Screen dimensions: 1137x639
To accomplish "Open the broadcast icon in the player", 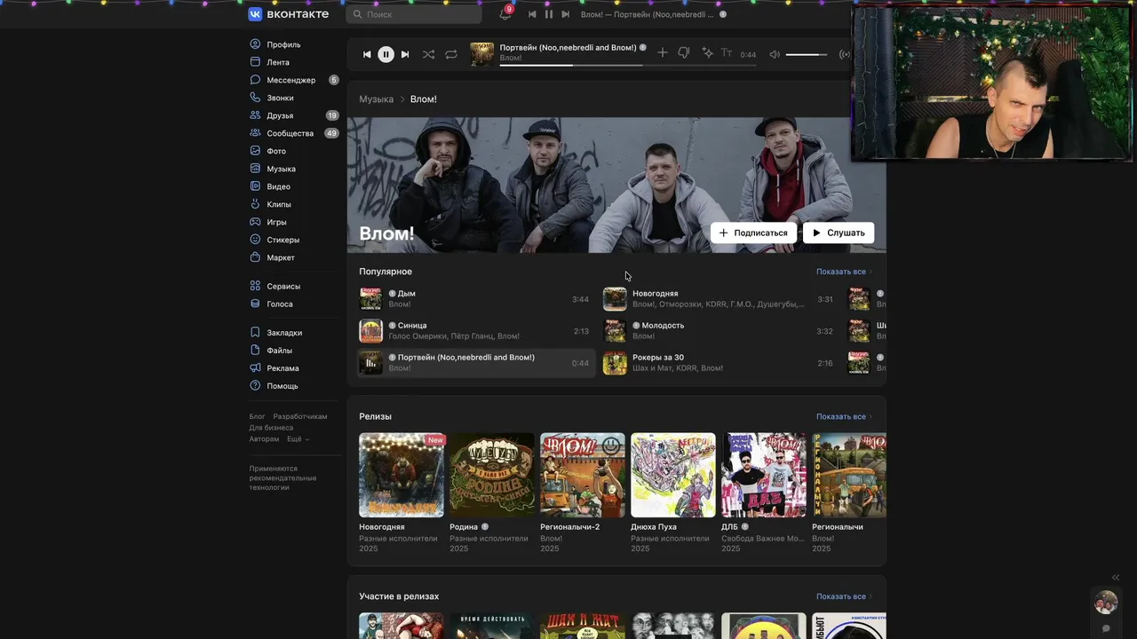I will point(844,54).
